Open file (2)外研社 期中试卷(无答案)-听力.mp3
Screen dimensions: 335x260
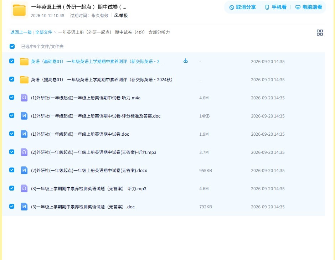pos(94,152)
